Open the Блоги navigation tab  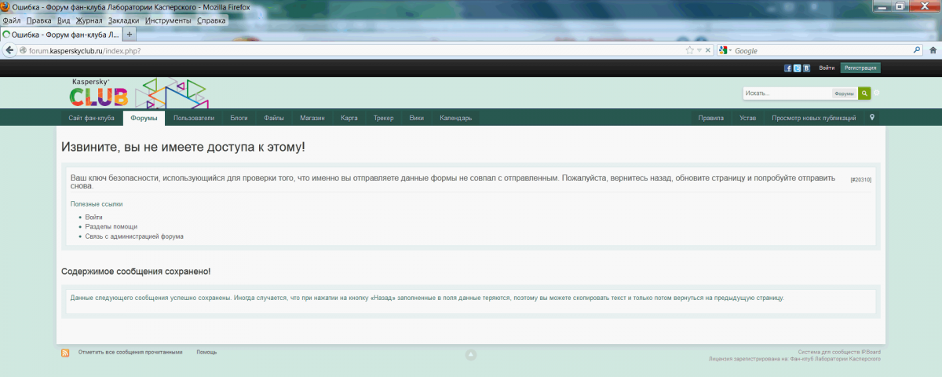click(239, 118)
